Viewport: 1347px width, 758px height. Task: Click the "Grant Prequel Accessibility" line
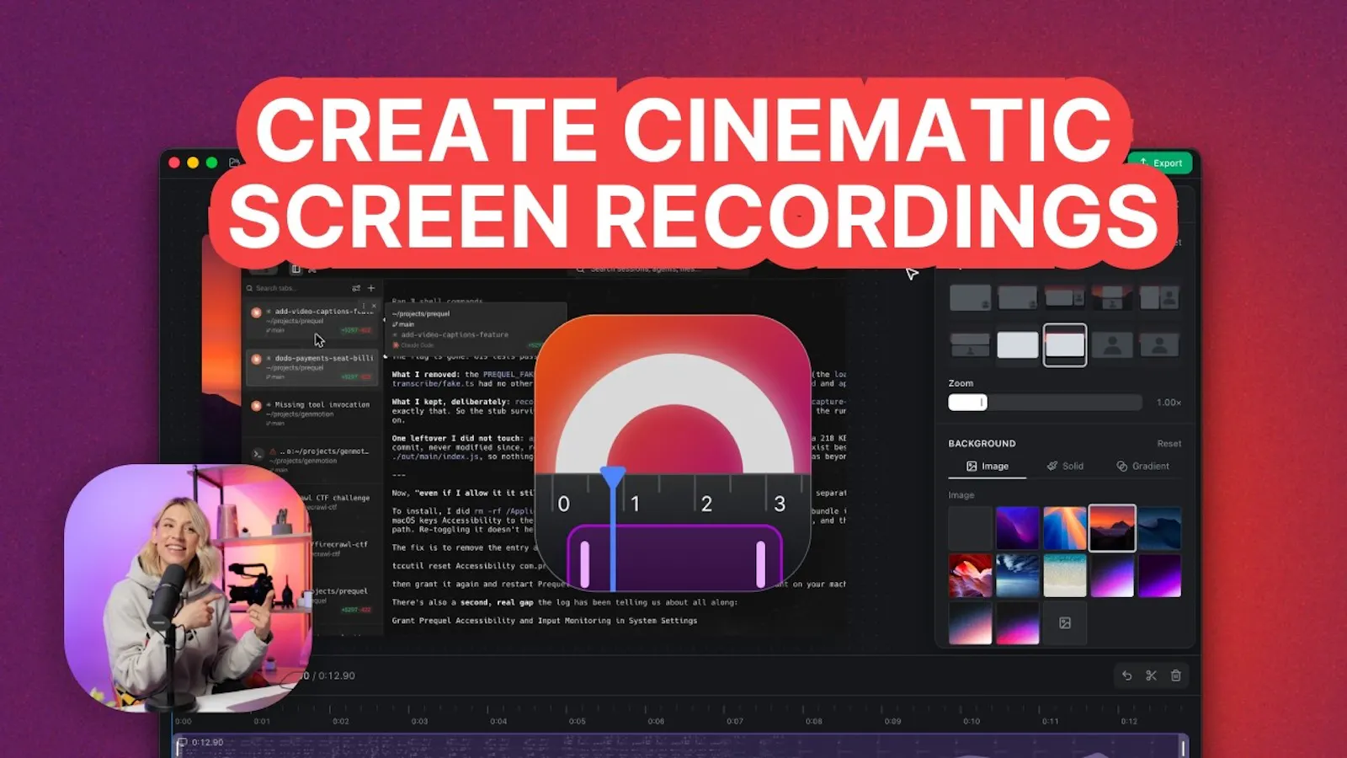click(544, 621)
